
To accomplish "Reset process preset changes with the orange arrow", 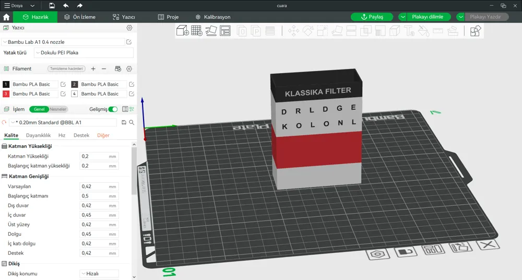I will pos(4,122).
